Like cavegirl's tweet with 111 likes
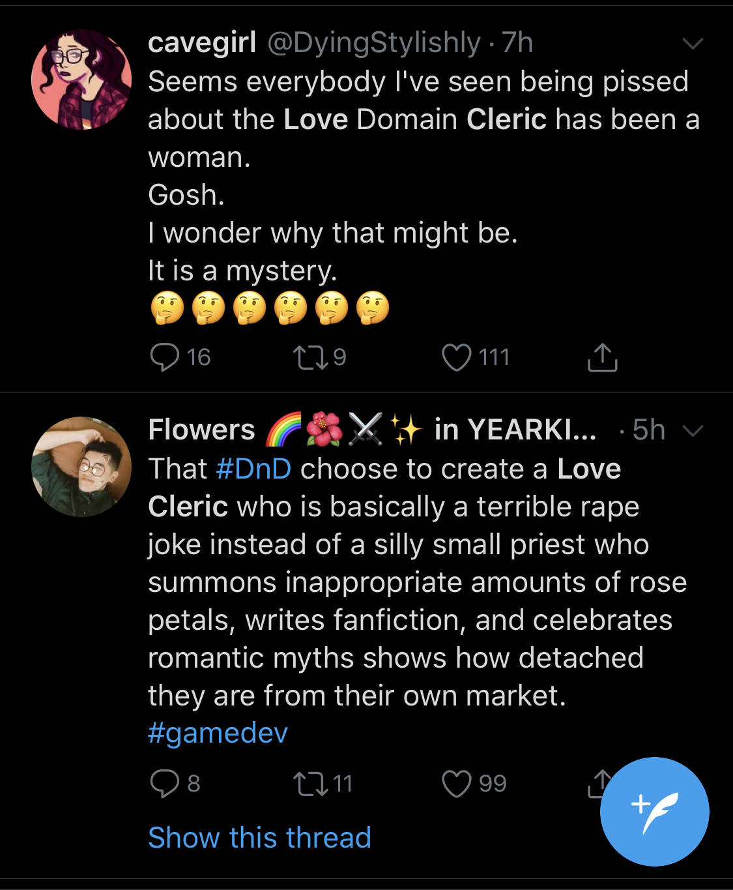Screen dimensions: 733x890 (456, 357)
